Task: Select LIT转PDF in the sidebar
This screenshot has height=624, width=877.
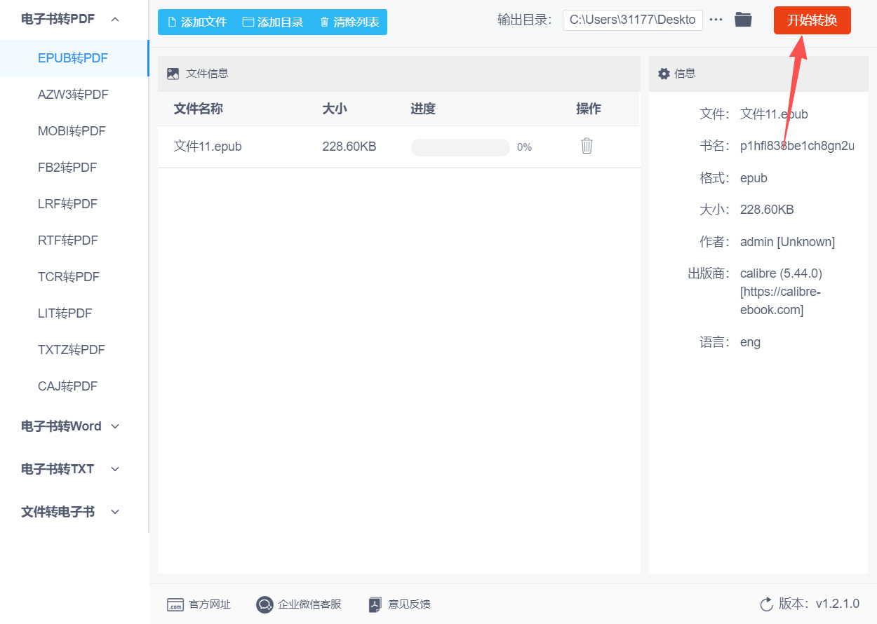Action: tap(74, 313)
